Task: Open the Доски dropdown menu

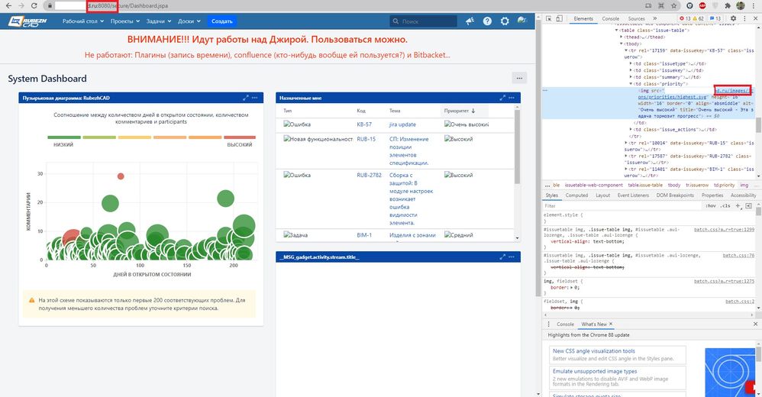Action: (189, 21)
